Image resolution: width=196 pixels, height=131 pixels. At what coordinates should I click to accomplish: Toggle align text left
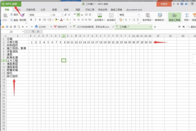[75, 20]
